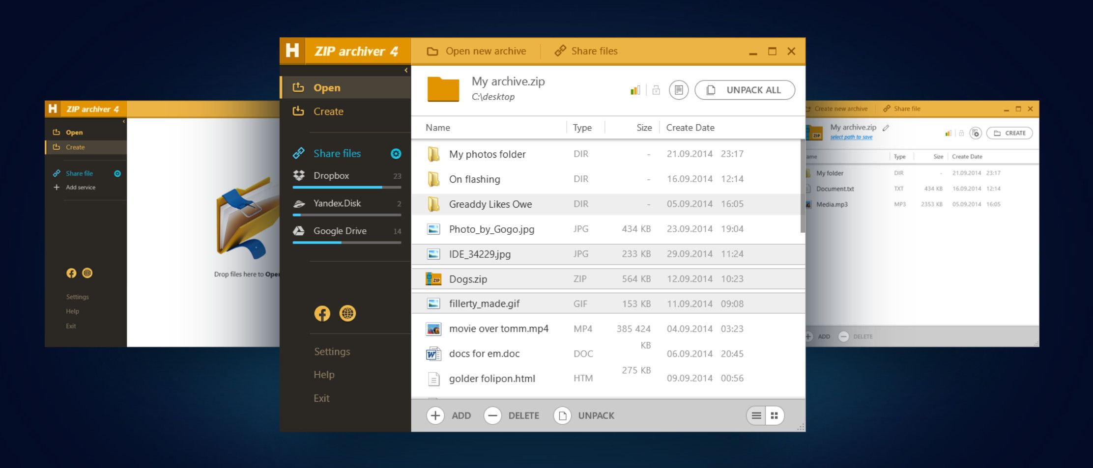Click the file list vertical scrollbar
This screenshot has width=1093, height=468.
(803, 186)
